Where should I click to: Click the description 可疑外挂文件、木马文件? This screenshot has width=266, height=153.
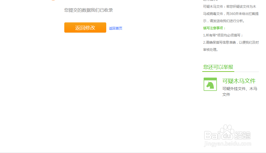tap(240, 91)
